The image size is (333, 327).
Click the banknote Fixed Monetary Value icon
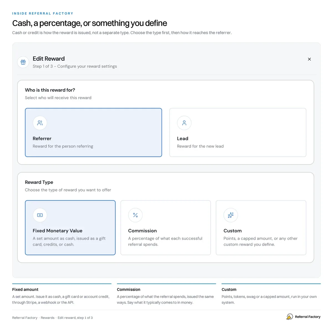point(40,215)
